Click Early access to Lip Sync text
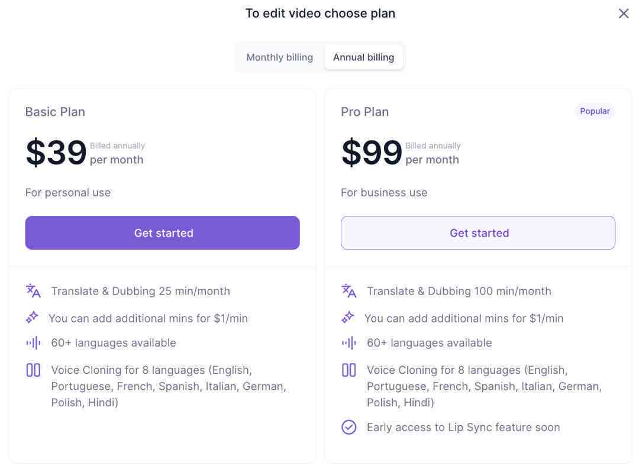Viewport: 639px width, 472px height. click(x=463, y=427)
